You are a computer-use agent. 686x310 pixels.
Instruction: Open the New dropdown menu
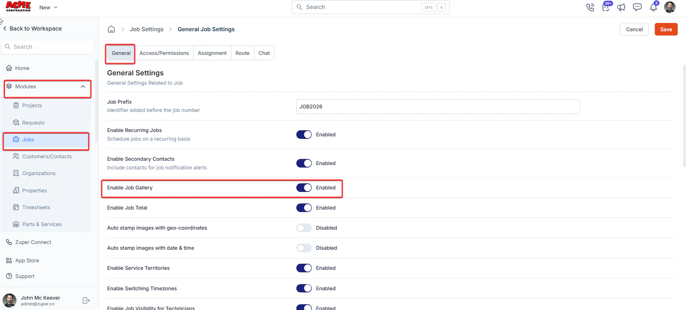click(x=48, y=7)
